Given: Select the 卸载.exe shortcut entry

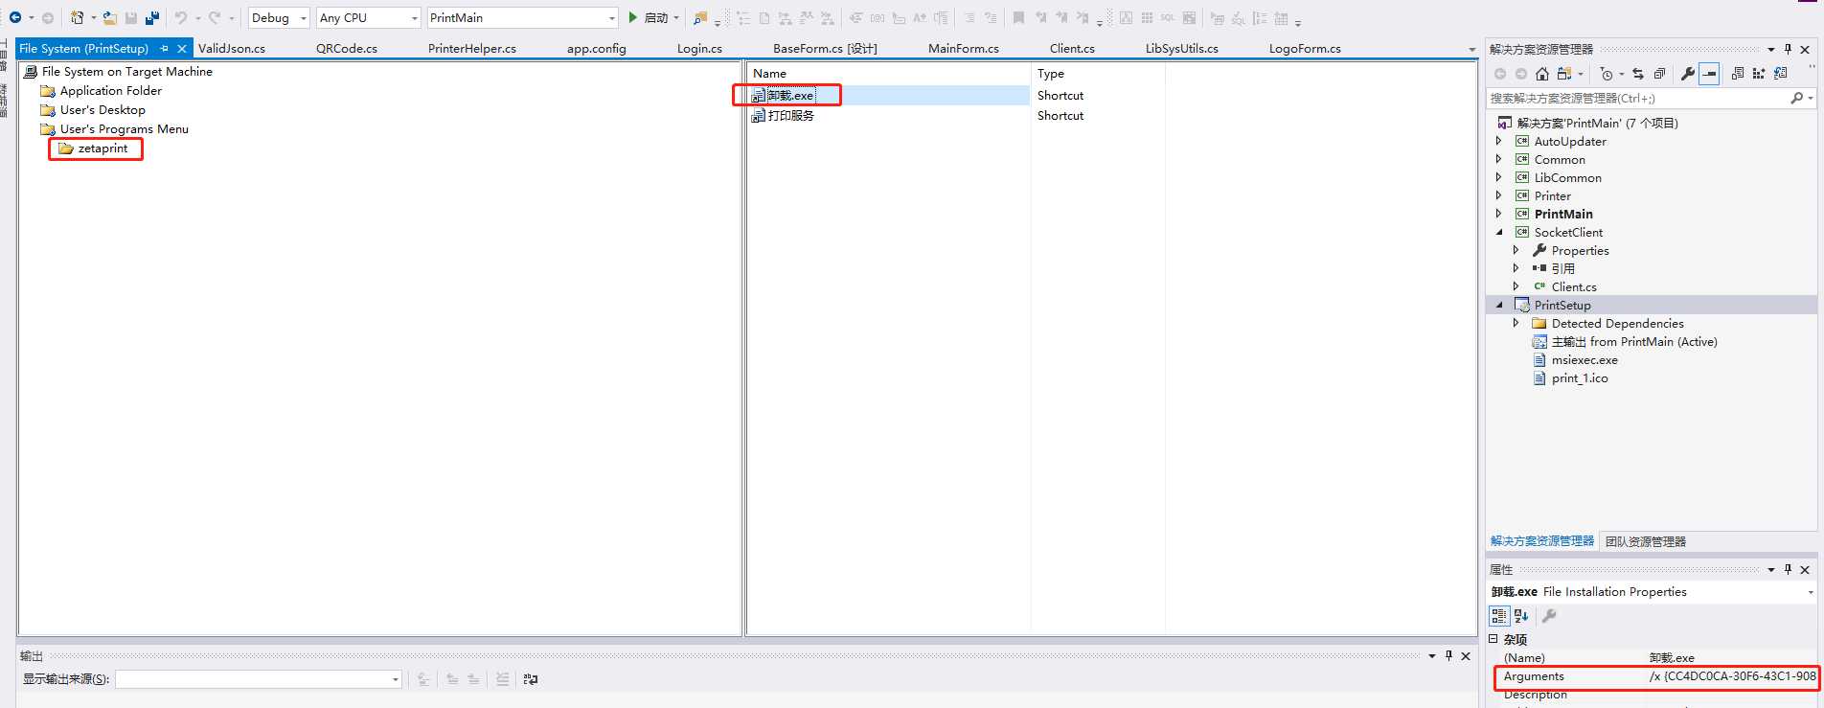Looking at the screenshot, I should (790, 95).
